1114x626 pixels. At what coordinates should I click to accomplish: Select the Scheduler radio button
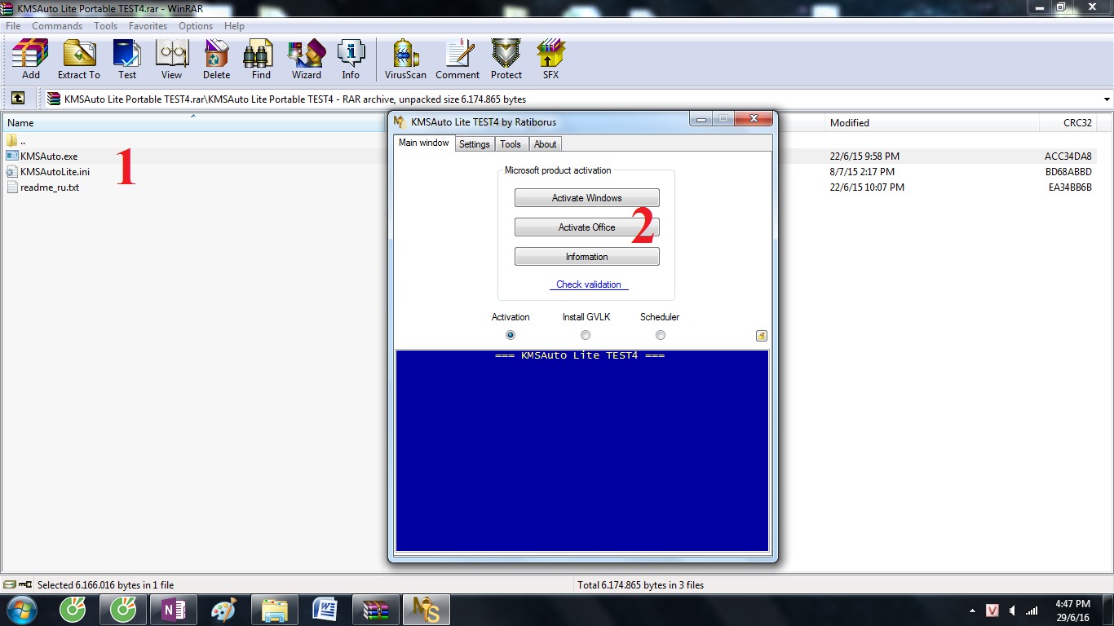click(x=661, y=335)
